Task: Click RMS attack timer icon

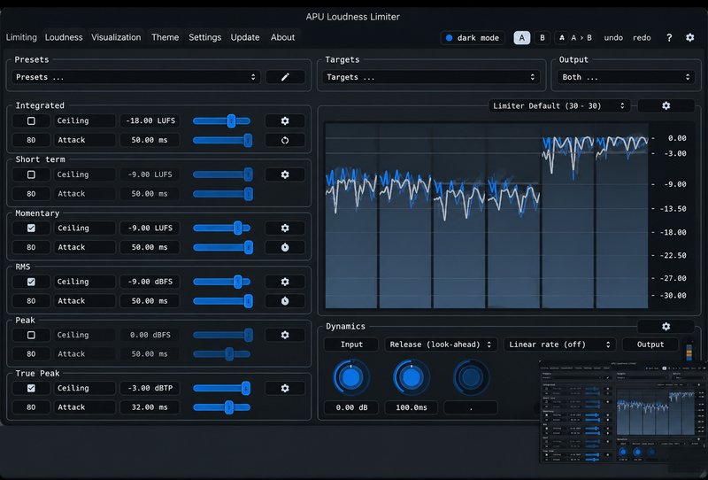Action: click(285, 301)
